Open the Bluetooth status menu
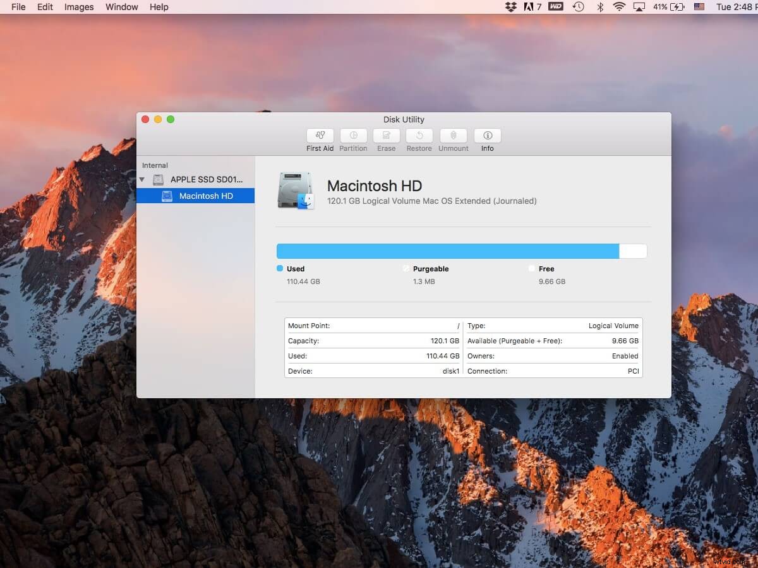This screenshot has width=758, height=568. (x=599, y=7)
